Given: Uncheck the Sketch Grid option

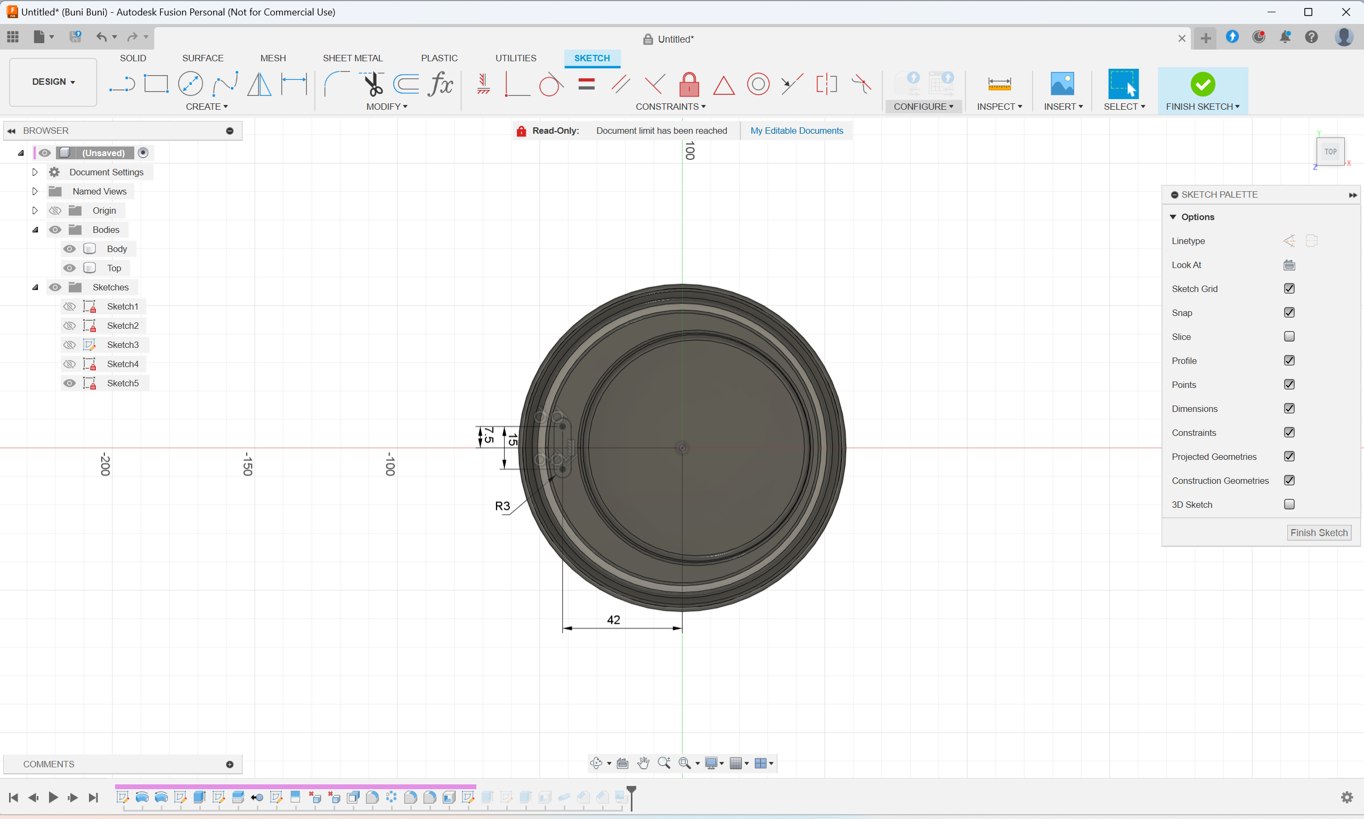Looking at the screenshot, I should tap(1289, 289).
